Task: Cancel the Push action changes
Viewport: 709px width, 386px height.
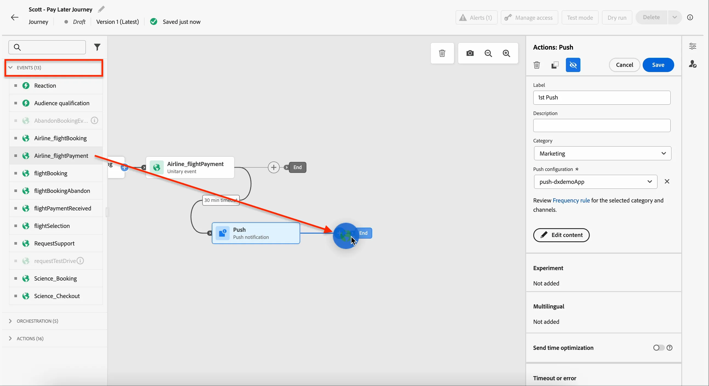Action: tap(625, 65)
